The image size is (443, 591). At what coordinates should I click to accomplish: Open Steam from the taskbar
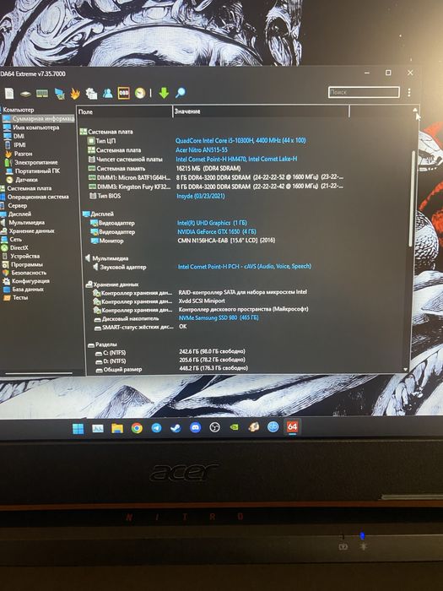[176, 428]
